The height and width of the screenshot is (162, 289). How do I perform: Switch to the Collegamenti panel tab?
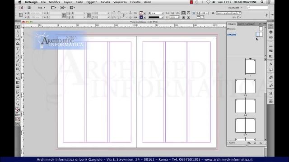pos(250,24)
